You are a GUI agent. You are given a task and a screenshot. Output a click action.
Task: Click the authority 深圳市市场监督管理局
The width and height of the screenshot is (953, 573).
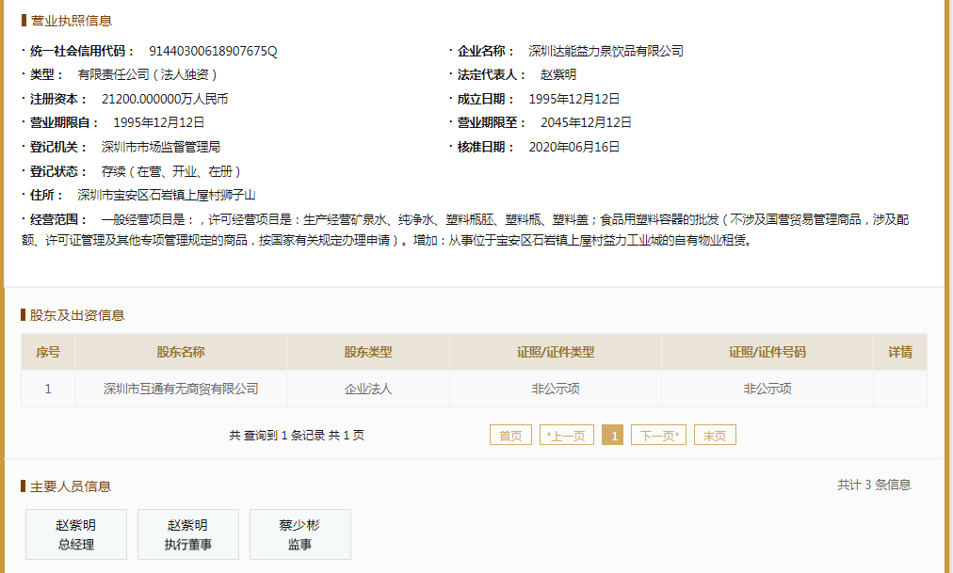(160, 147)
